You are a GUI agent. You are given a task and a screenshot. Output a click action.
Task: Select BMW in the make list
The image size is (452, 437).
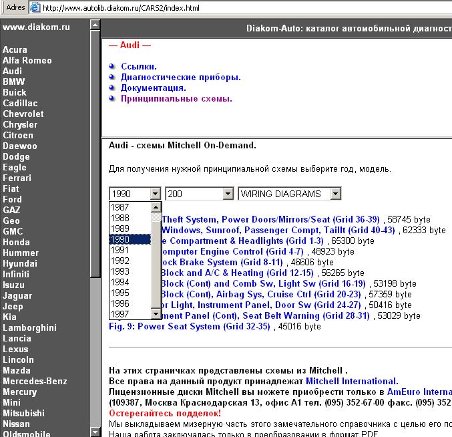click(14, 82)
